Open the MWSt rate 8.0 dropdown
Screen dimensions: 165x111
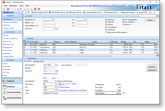[x=64, y=84]
